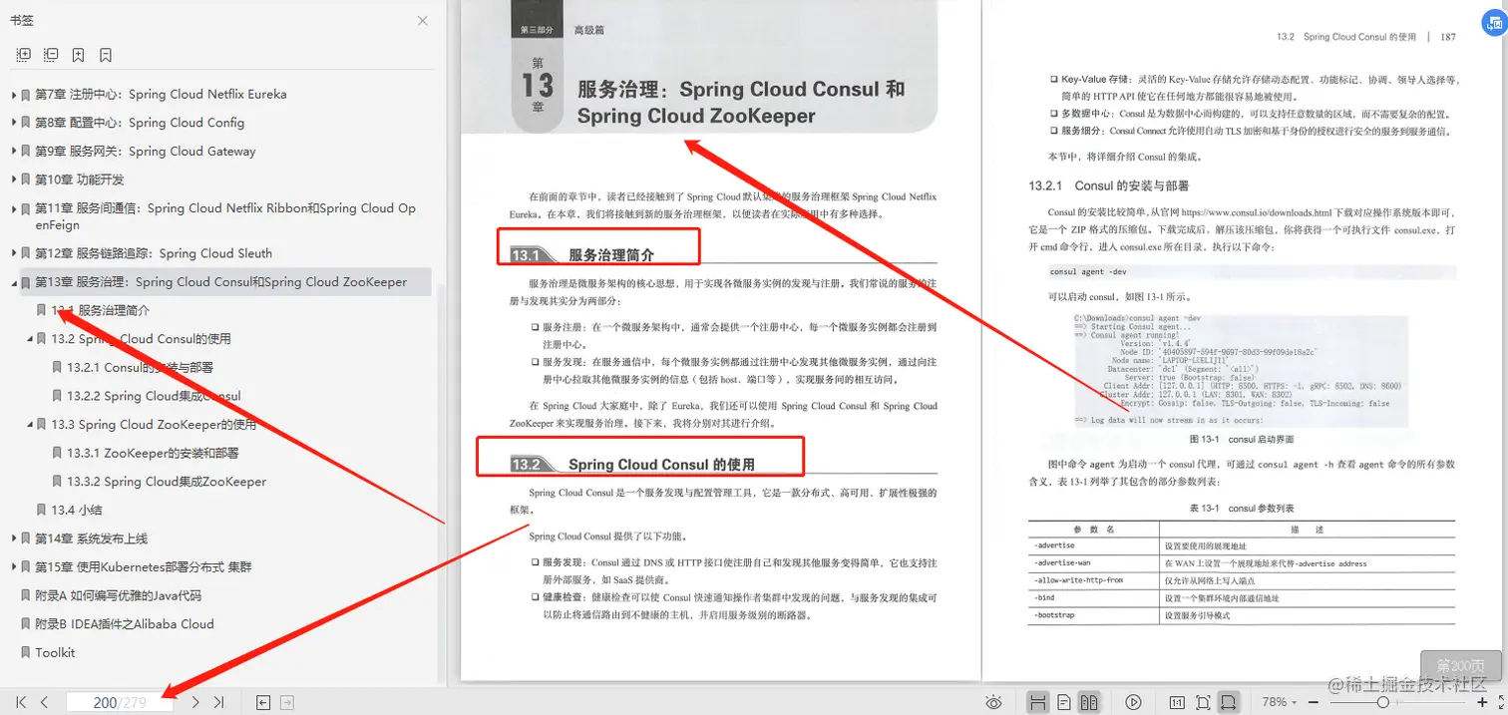Screen dimensions: 1508x715
Task: Expand the 第14章 系统发布上线 bookmark
Action: (14, 538)
